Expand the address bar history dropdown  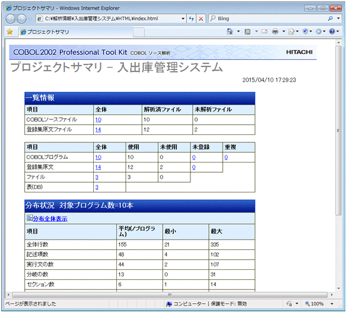(183, 18)
